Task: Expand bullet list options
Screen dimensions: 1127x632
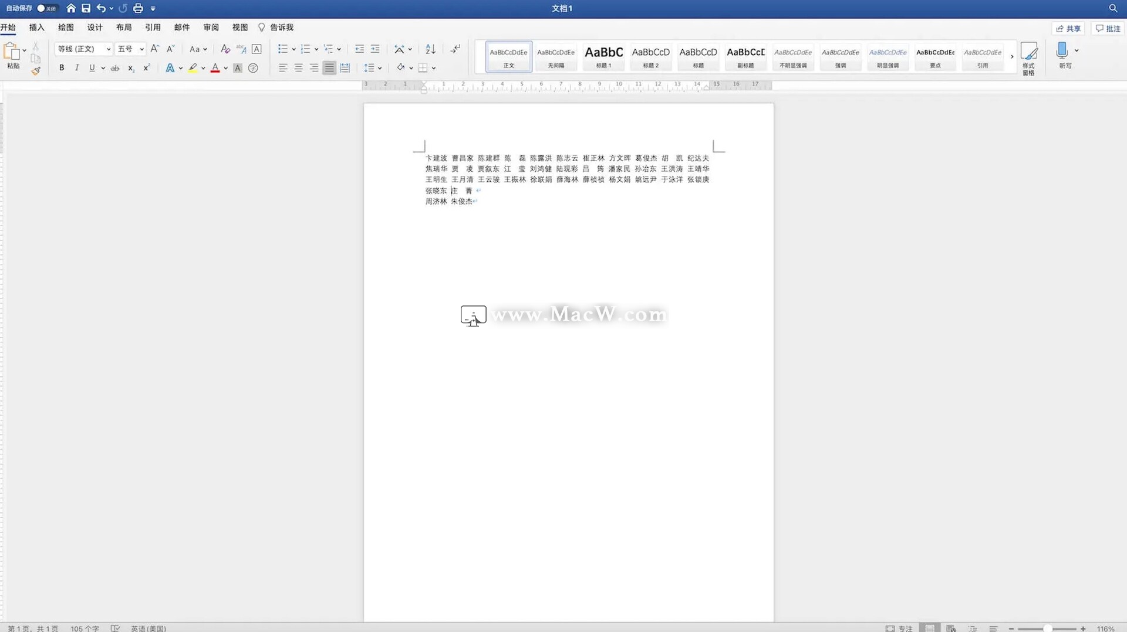Action: click(x=293, y=49)
